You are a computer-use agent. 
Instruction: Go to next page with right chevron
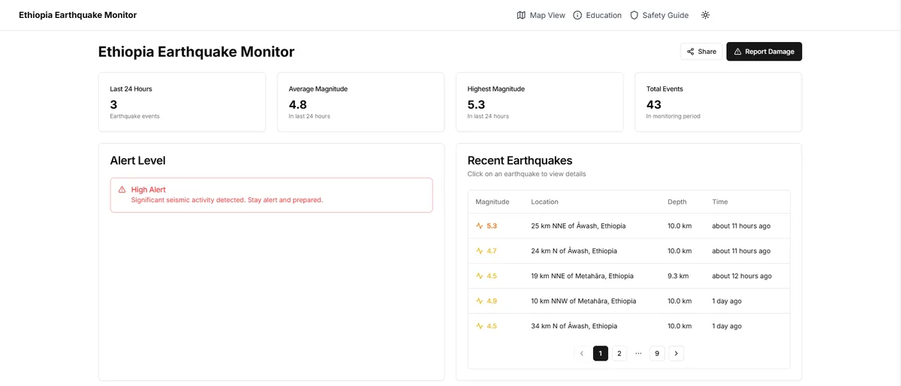click(677, 353)
